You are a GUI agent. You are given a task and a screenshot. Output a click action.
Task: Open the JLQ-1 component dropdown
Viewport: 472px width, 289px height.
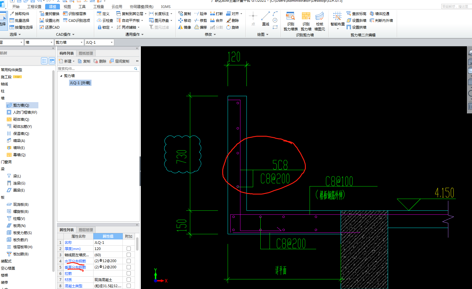(112, 43)
